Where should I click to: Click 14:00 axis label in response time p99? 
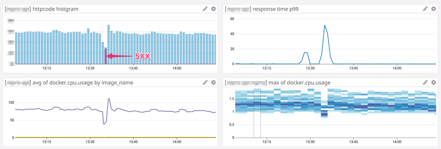pyautogui.click(x=397, y=68)
